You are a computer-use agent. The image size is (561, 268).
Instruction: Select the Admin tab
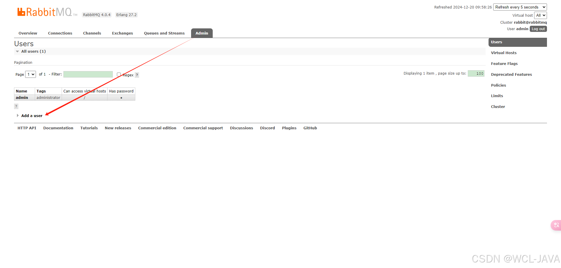pos(202,33)
